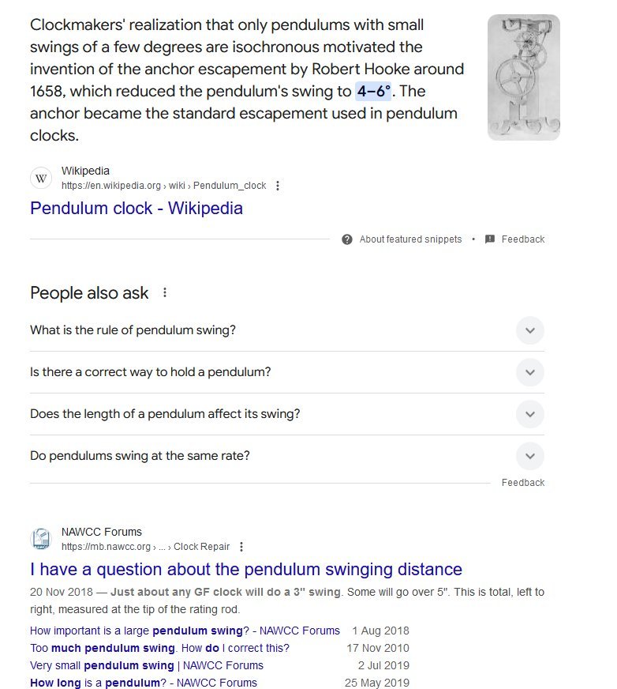Click the Wikipedia favicon icon

point(41,178)
